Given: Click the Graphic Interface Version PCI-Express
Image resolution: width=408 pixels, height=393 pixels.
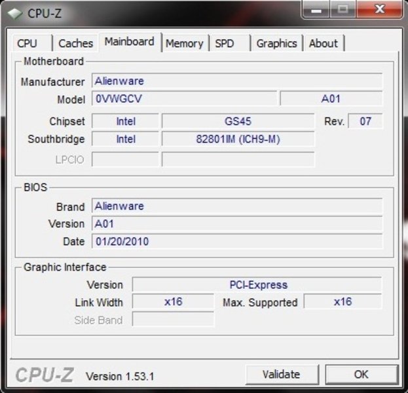Looking at the screenshot, I should coord(257,284).
